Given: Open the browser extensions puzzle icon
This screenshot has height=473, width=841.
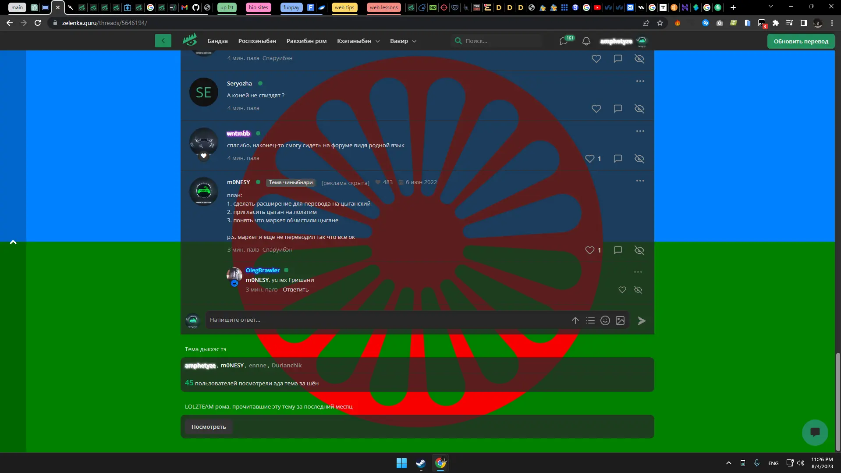Looking at the screenshot, I should click(776, 23).
